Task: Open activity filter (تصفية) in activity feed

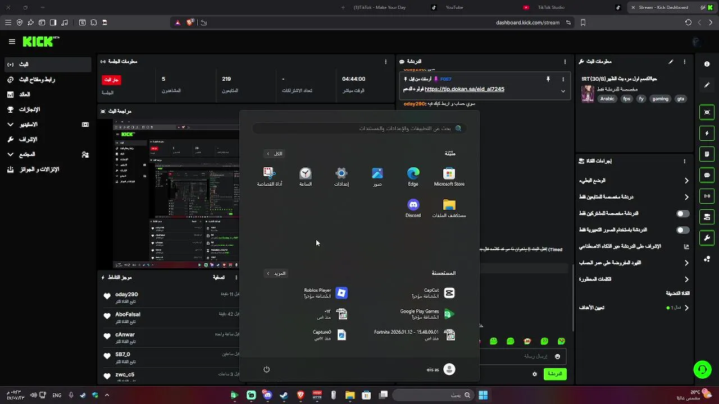Action: pyautogui.click(x=219, y=277)
